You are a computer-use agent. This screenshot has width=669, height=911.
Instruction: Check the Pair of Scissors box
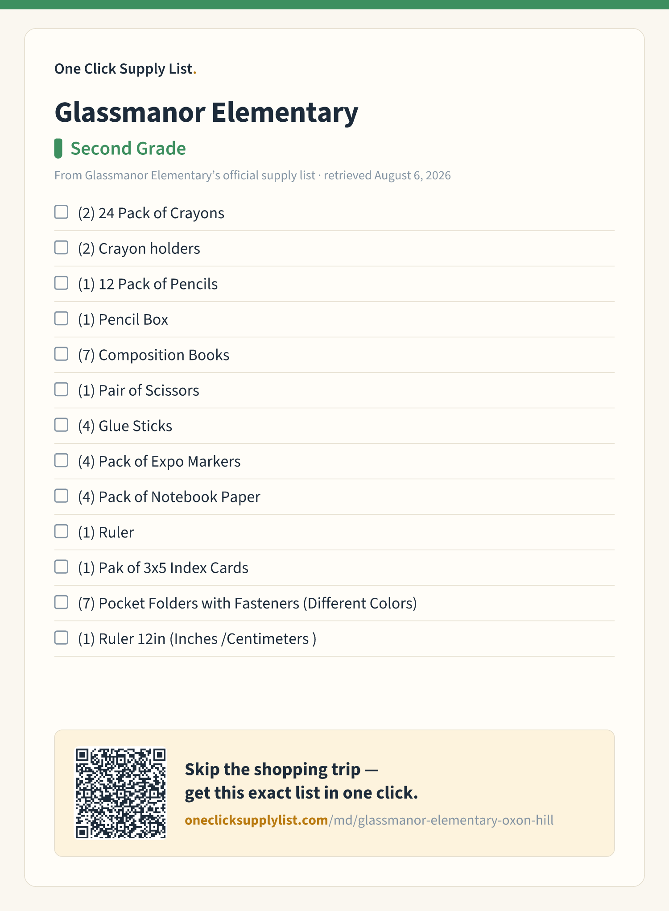click(x=61, y=389)
